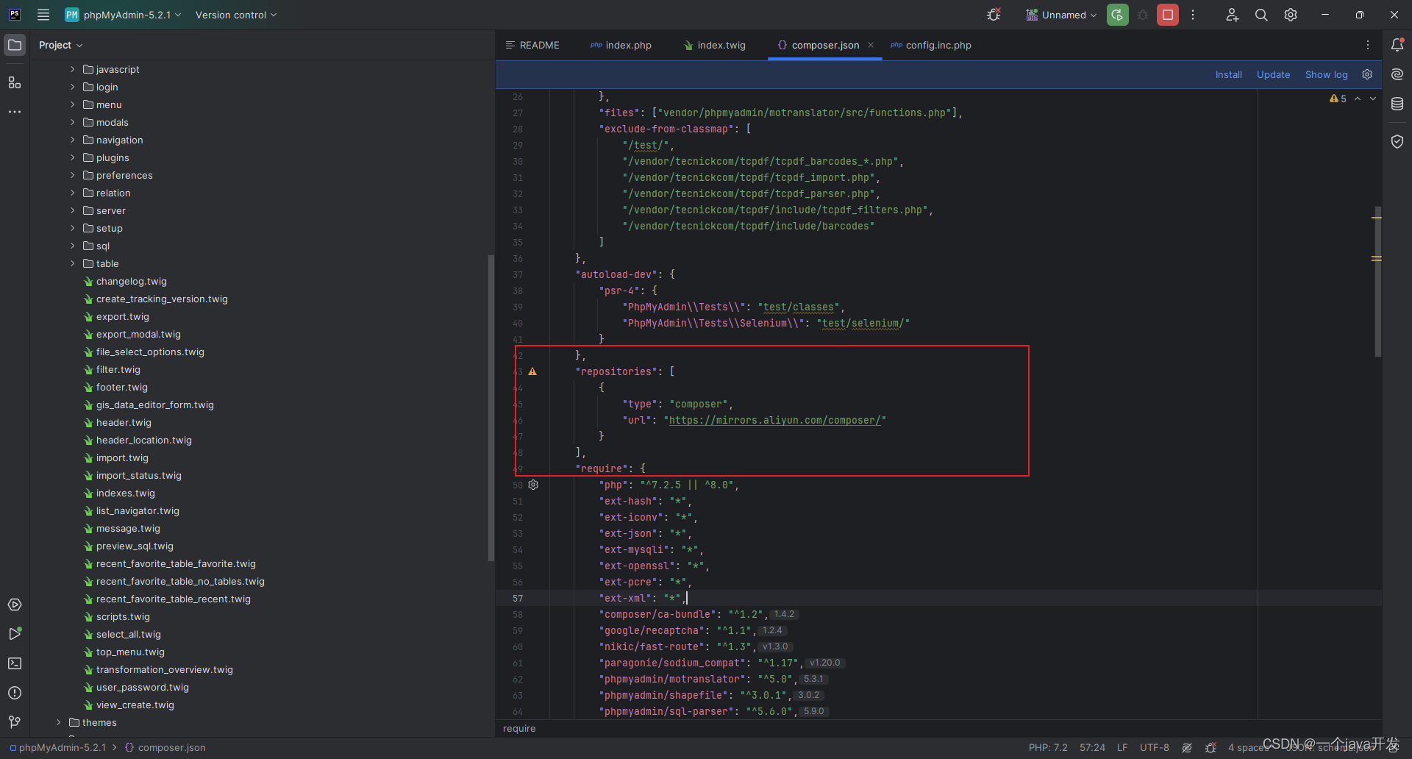Image resolution: width=1412 pixels, height=759 pixels.
Task: Expand the themes folder
Action: [59, 722]
